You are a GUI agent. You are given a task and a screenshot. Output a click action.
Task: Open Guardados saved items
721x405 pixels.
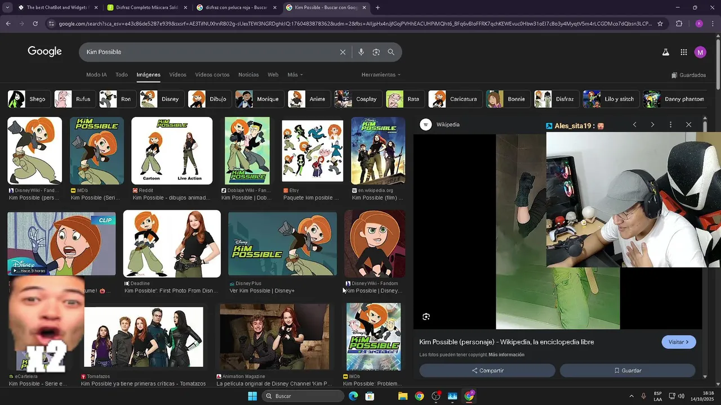coord(689,75)
